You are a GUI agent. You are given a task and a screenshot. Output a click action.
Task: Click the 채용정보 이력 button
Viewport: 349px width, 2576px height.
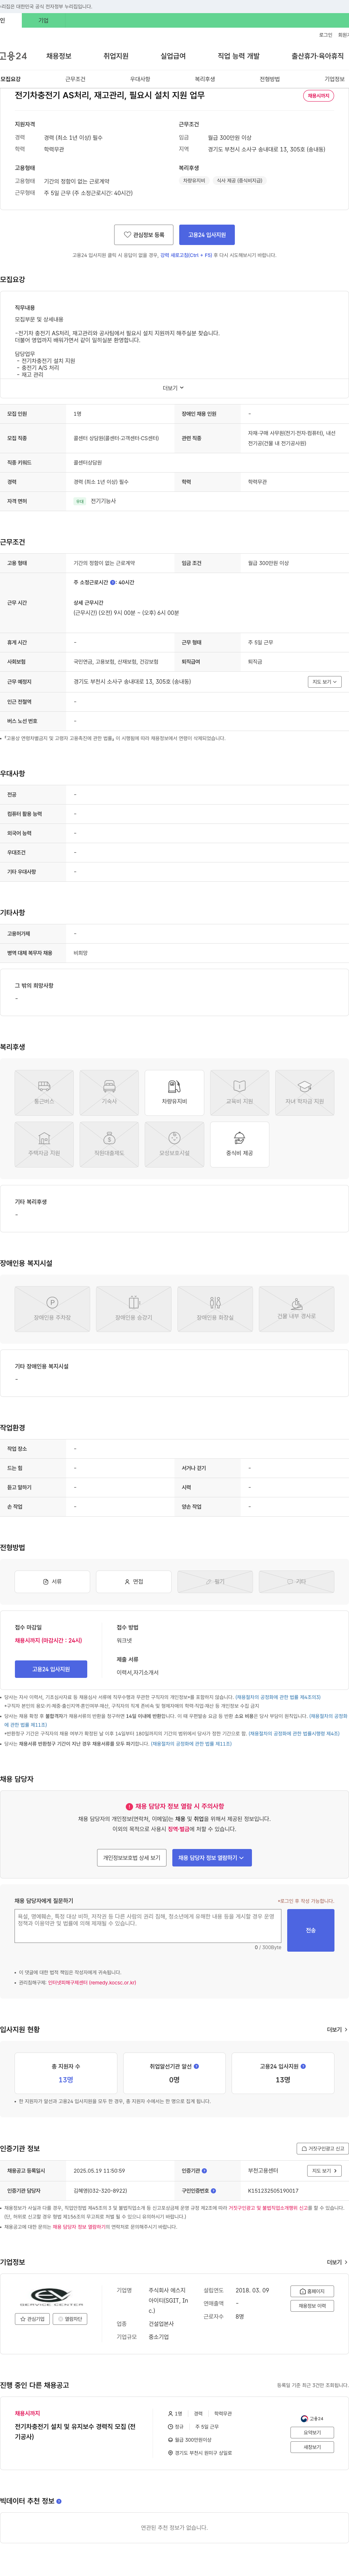[x=312, y=2306]
